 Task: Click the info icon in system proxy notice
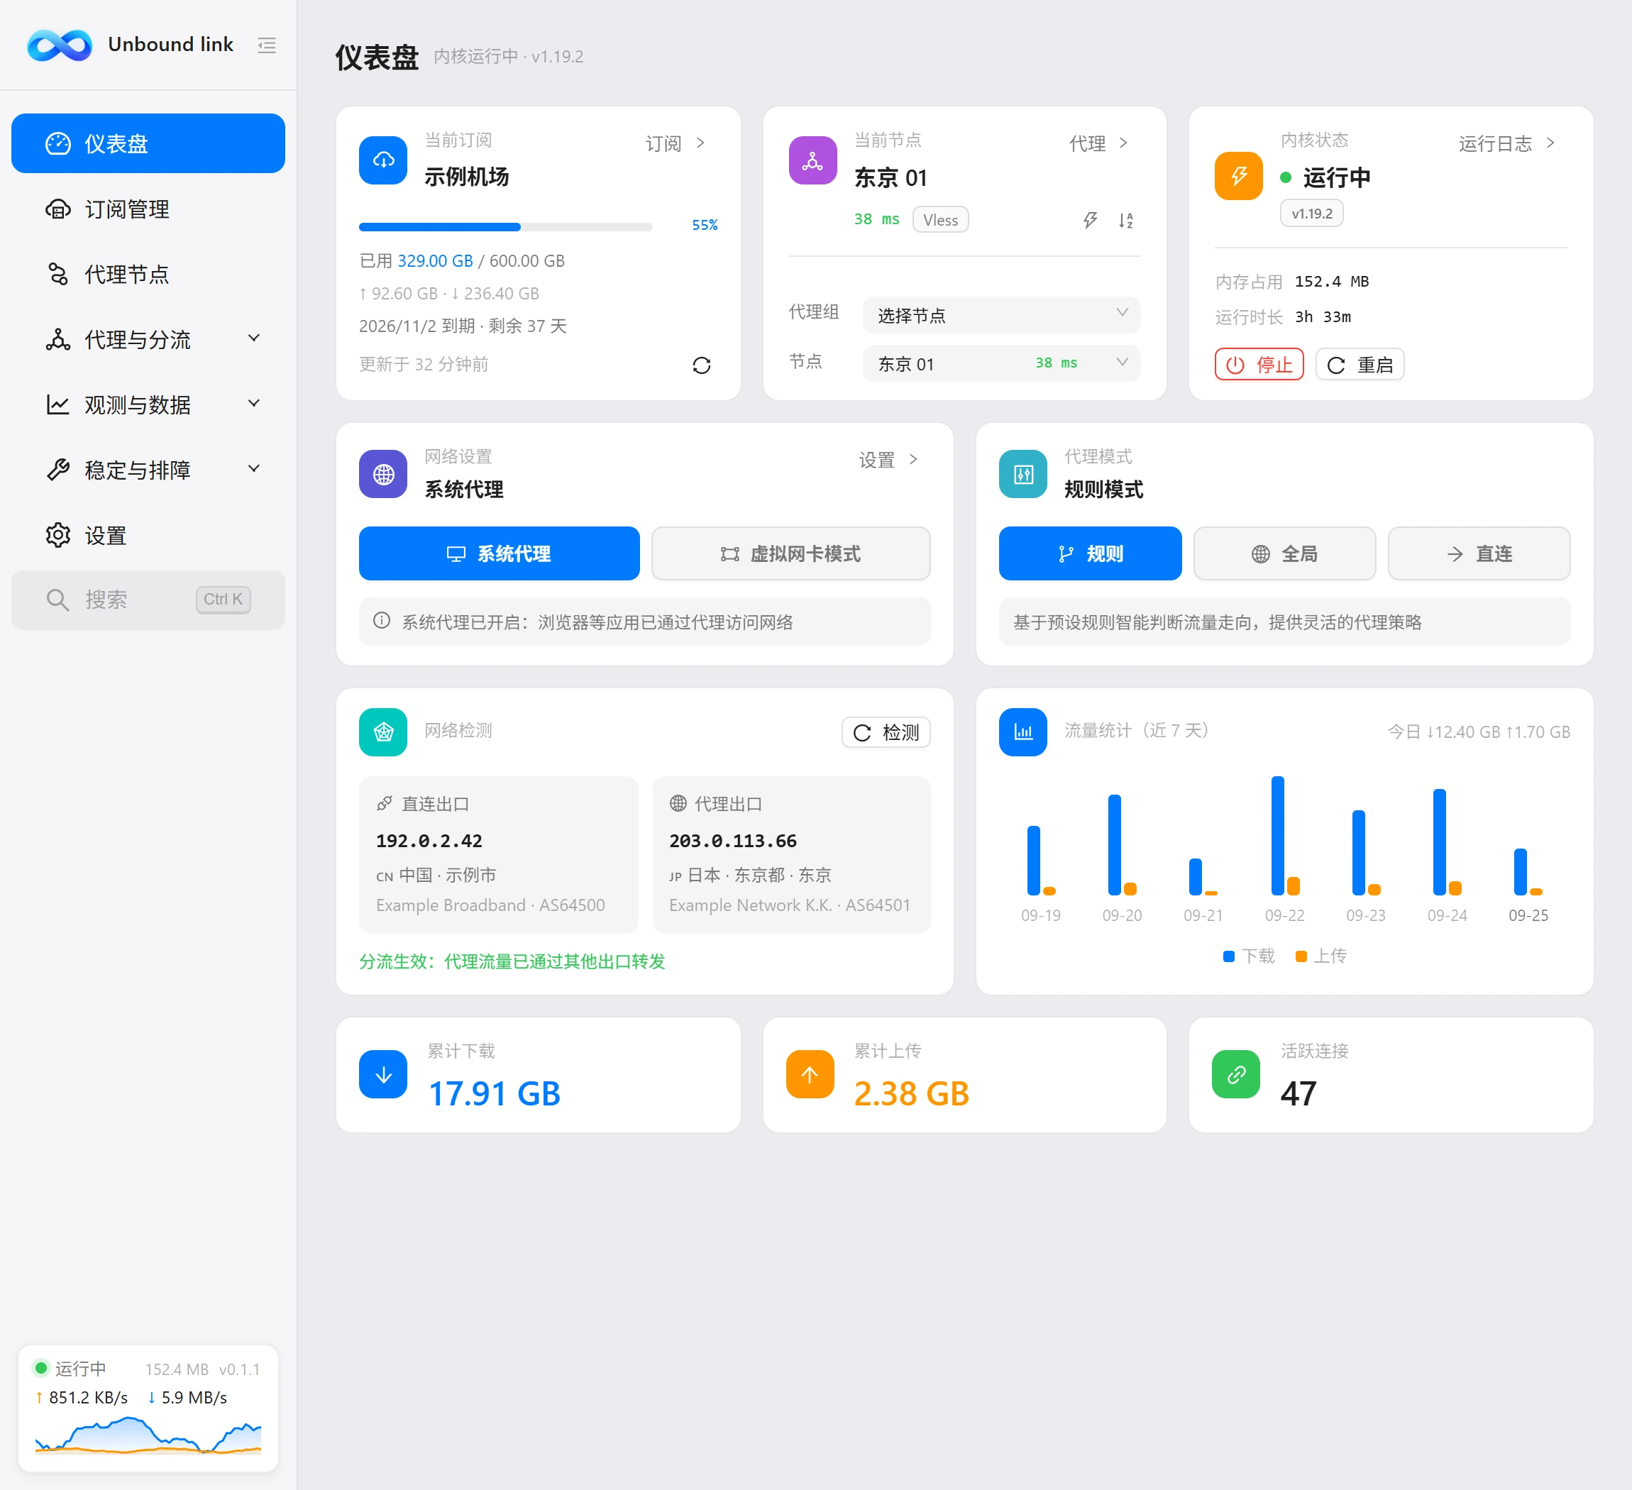click(x=381, y=621)
